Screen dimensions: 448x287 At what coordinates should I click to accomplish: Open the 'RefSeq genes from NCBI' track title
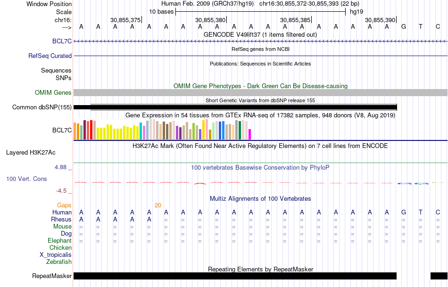click(x=260, y=49)
